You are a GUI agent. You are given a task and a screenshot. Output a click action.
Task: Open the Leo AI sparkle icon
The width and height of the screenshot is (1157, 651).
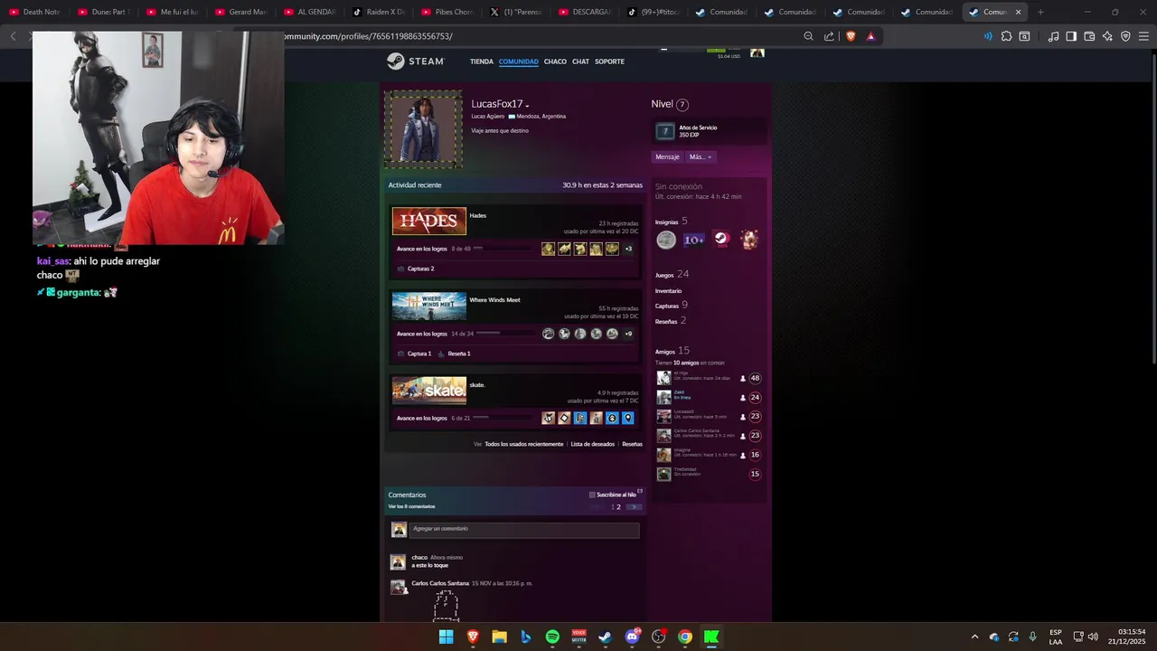[1107, 36]
